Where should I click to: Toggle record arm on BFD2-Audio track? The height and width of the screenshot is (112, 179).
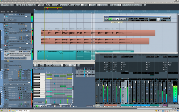[x=20, y=98]
